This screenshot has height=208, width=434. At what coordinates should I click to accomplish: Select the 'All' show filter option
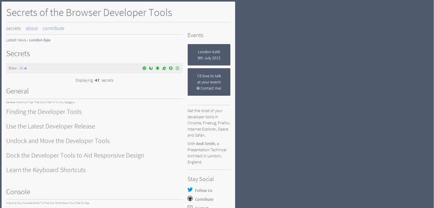[23, 68]
